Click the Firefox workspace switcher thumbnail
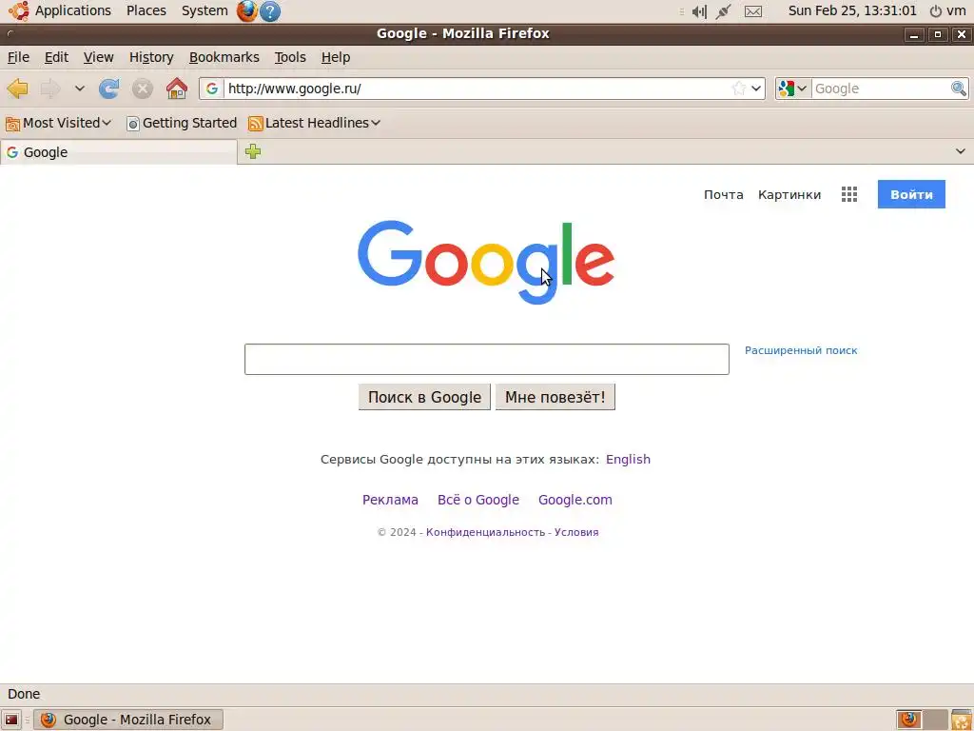Viewport: 974px width, 731px height. (908, 720)
